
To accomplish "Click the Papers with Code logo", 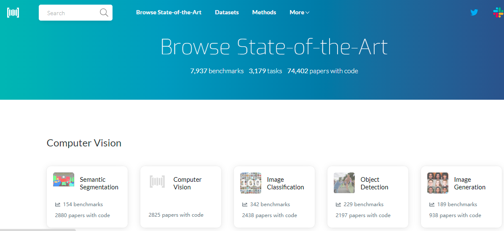I will [x=13, y=13].
